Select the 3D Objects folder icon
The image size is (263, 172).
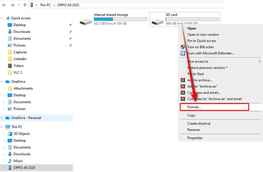(x=10, y=134)
